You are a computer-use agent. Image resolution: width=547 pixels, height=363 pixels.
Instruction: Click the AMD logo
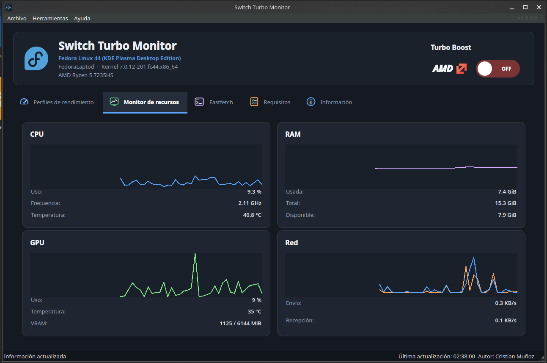pos(443,69)
